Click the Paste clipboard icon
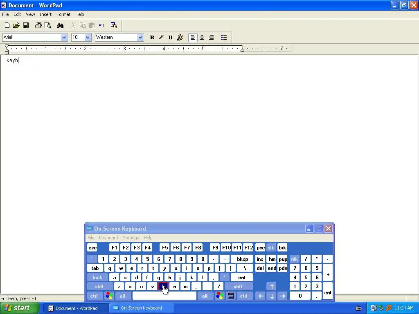The image size is (419, 314). [x=92, y=25]
